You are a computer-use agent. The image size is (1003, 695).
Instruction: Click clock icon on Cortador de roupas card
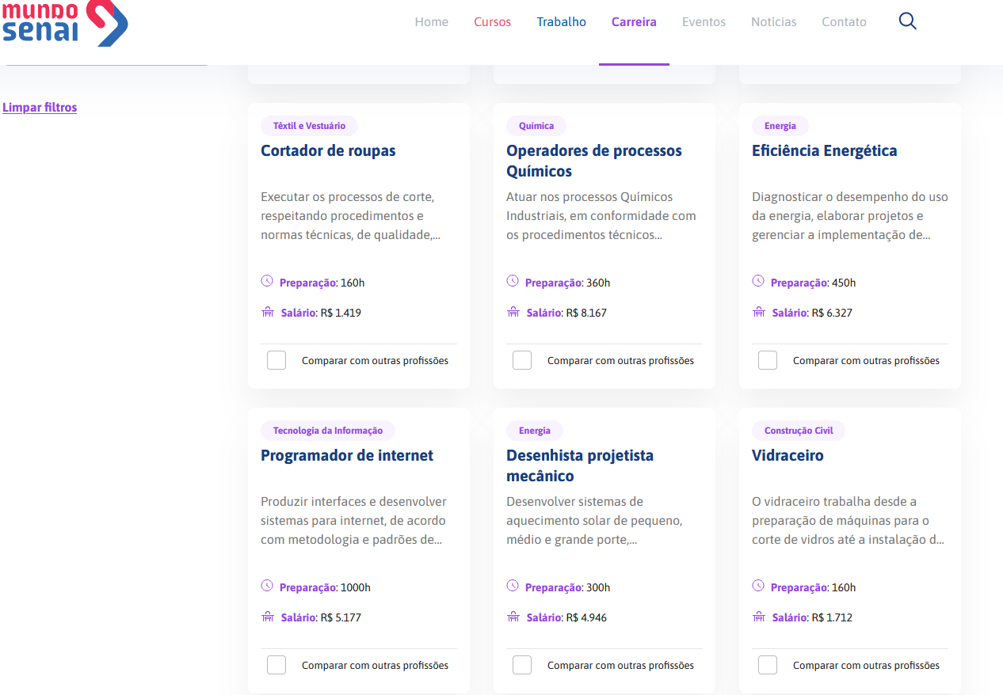(267, 281)
